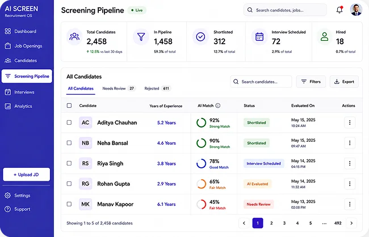
Task: Focus the table Search candidates field
Action: point(261,82)
